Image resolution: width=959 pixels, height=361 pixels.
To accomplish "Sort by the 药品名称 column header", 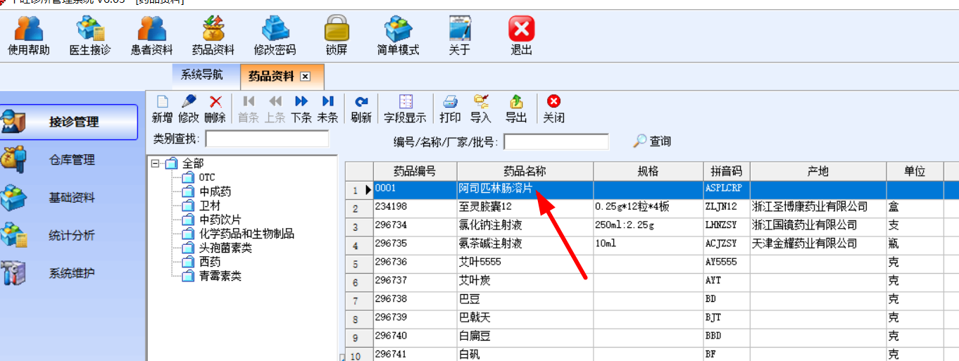I will coord(525,172).
